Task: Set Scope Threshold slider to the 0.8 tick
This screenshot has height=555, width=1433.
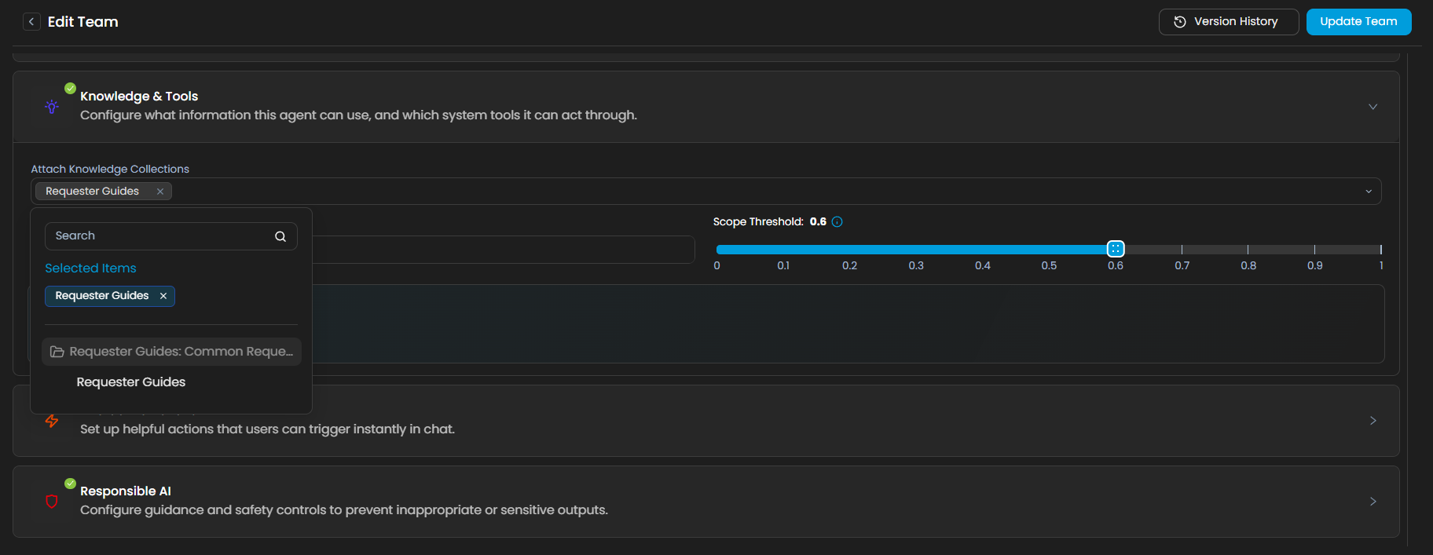Action: tap(1248, 249)
